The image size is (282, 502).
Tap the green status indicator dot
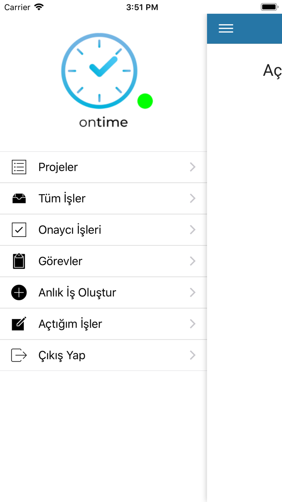click(145, 101)
